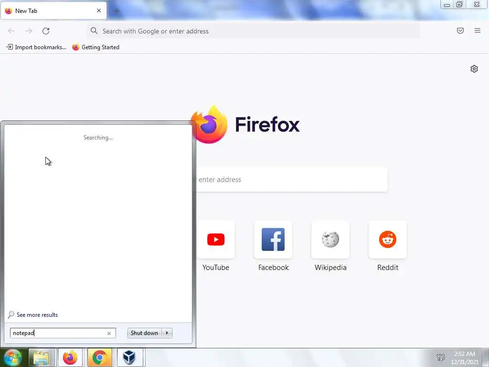Go forward using the forward arrow
The width and height of the screenshot is (489, 367).
click(x=29, y=31)
